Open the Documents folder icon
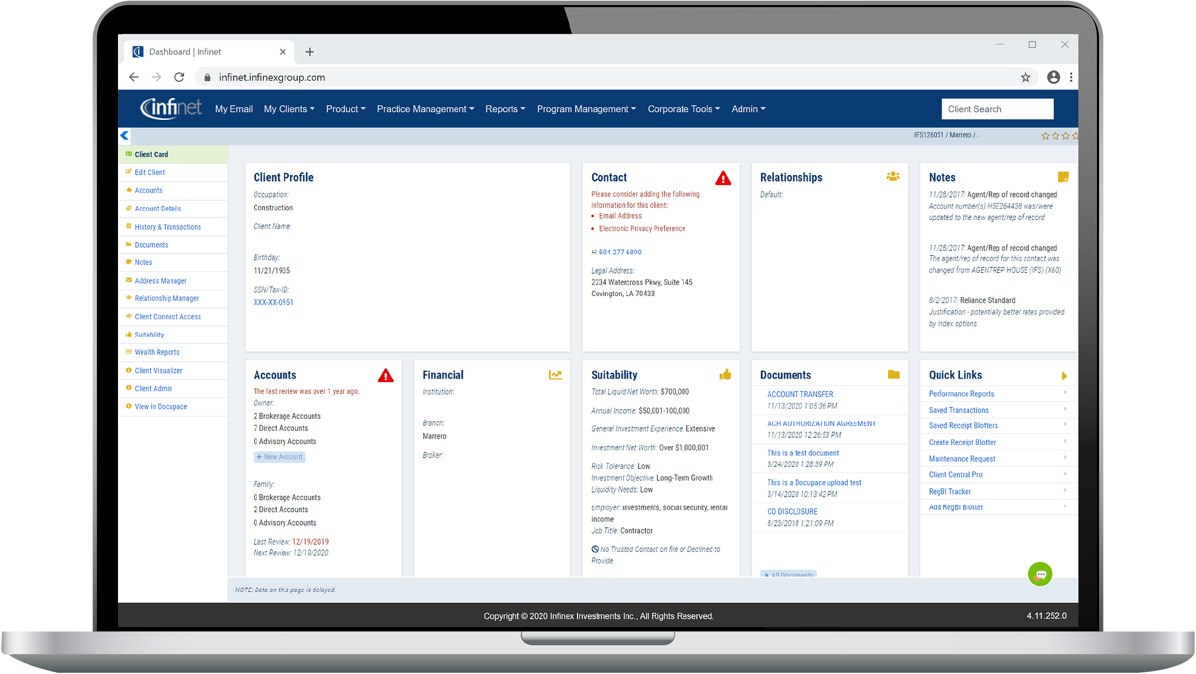The width and height of the screenshot is (1196, 674). tap(894, 374)
